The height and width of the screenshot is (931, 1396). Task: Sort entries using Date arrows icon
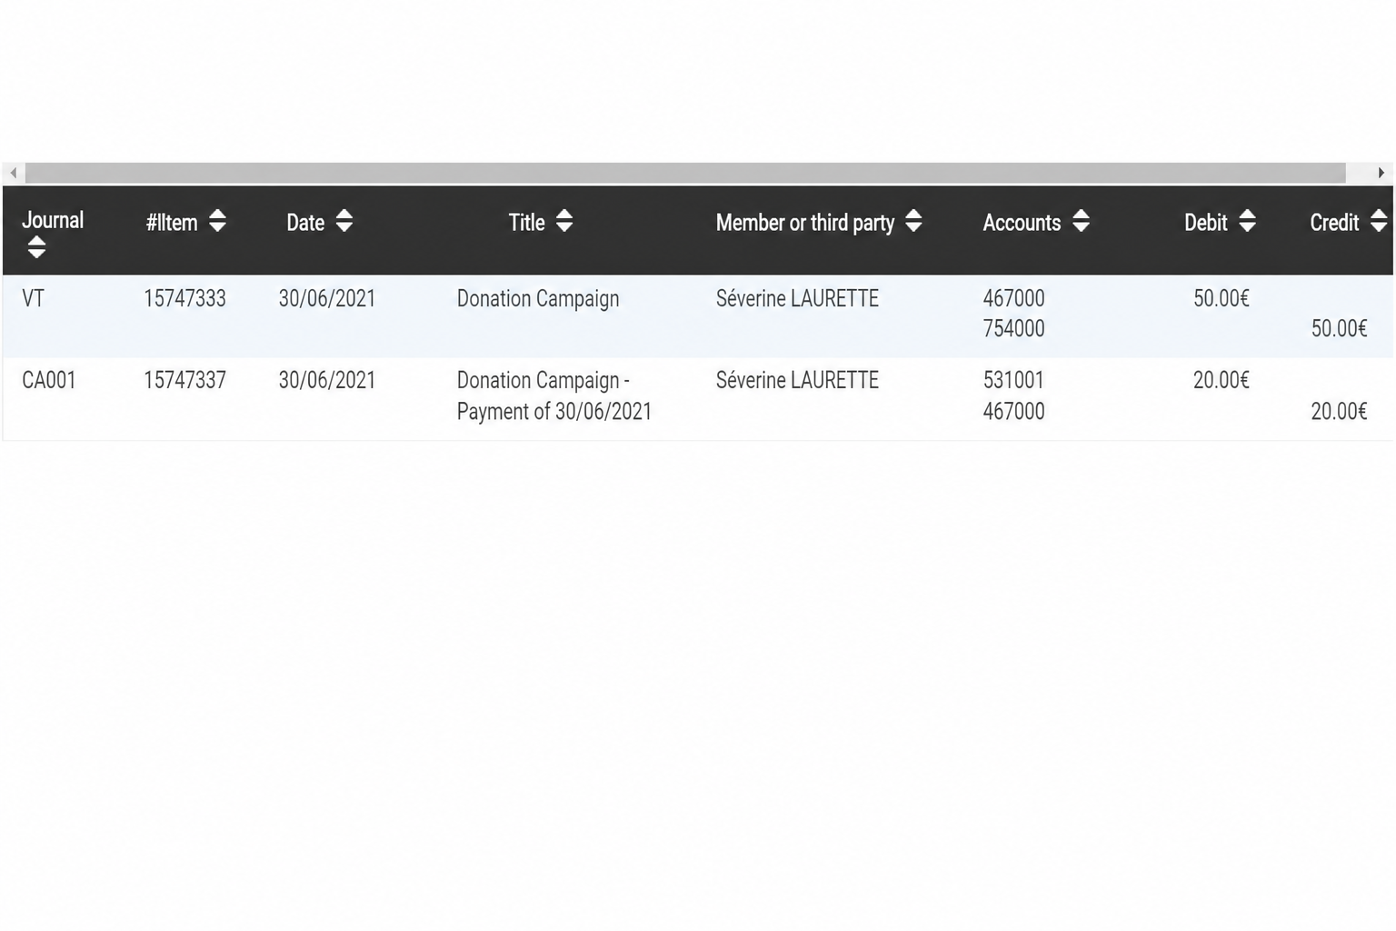click(344, 221)
